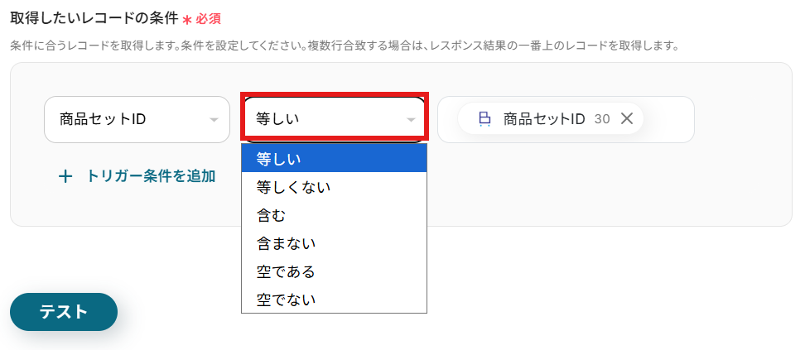This screenshot has width=805, height=350.
Task: Choose the 空である operator option
Action: [x=335, y=271]
